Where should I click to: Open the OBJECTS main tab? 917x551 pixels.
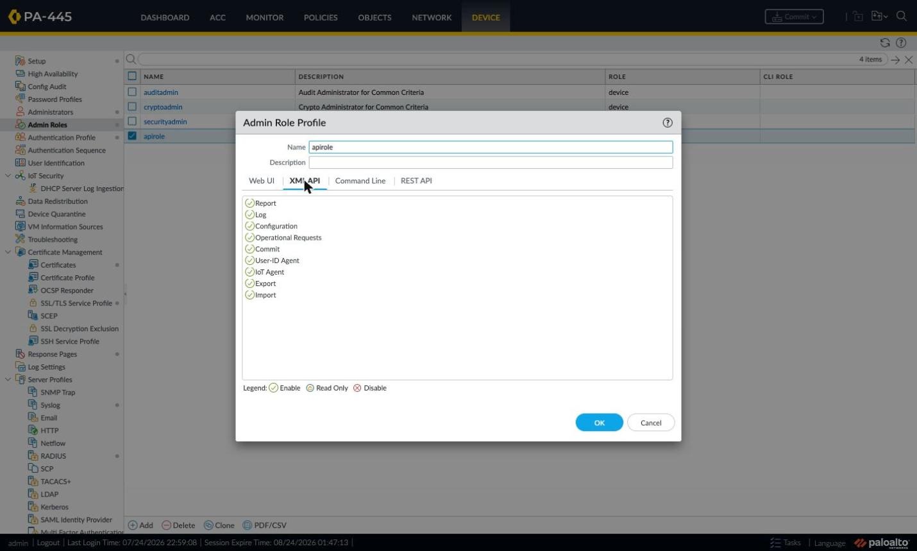click(374, 17)
